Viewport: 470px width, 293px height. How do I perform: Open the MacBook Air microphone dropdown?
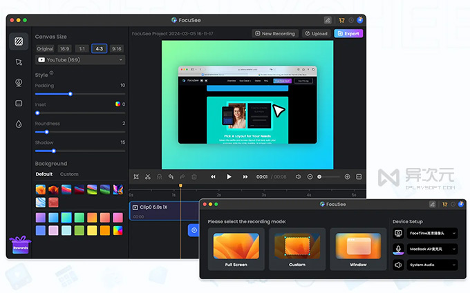click(x=432, y=249)
